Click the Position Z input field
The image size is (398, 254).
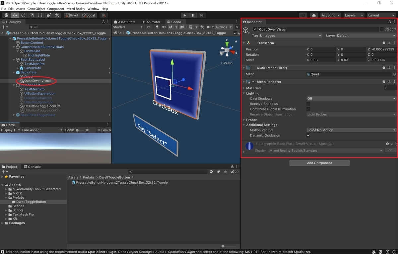coord(384,49)
